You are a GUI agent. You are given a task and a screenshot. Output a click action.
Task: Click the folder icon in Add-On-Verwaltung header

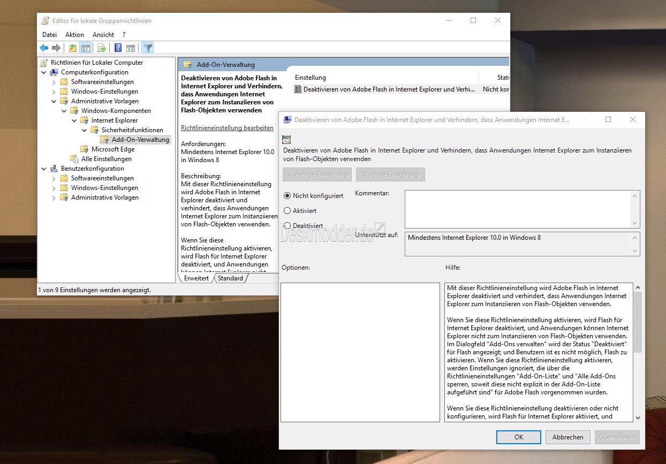tap(187, 65)
